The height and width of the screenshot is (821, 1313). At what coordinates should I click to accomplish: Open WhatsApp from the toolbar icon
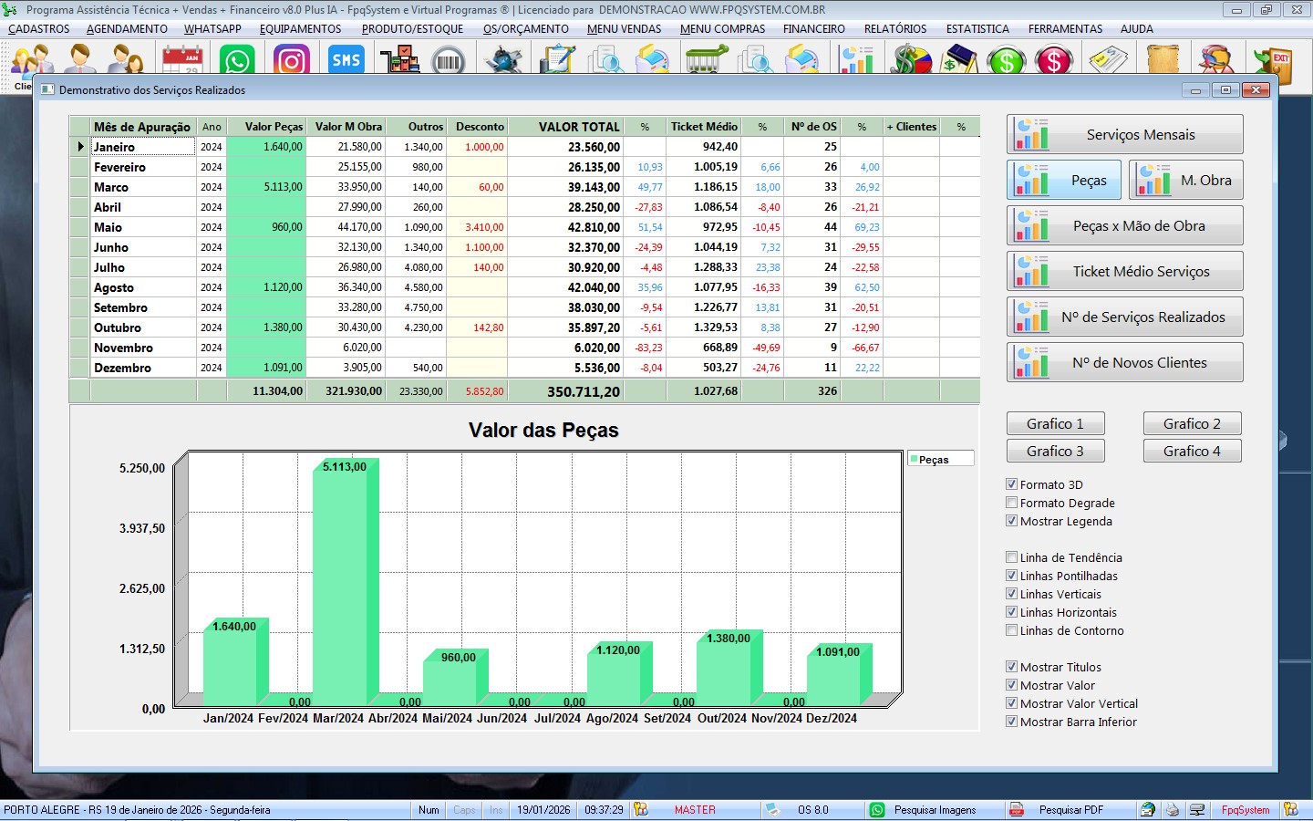[237, 60]
